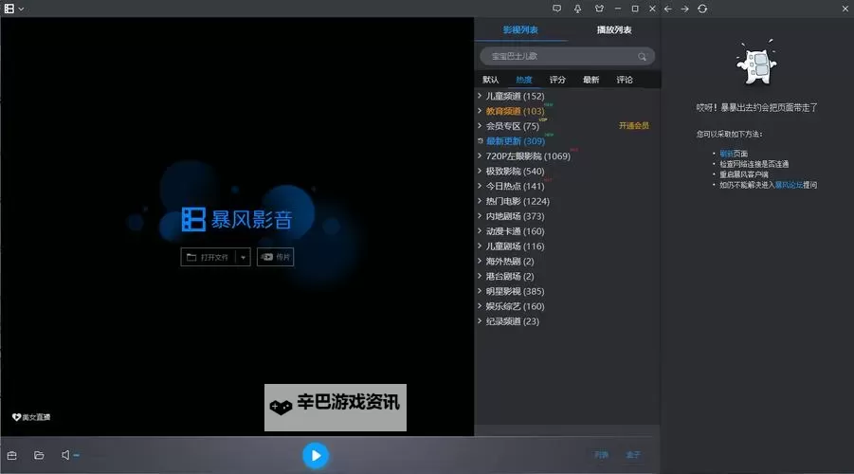Click the search field with 宝宝巴士儿歌
854x474 pixels.
coord(567,56)
